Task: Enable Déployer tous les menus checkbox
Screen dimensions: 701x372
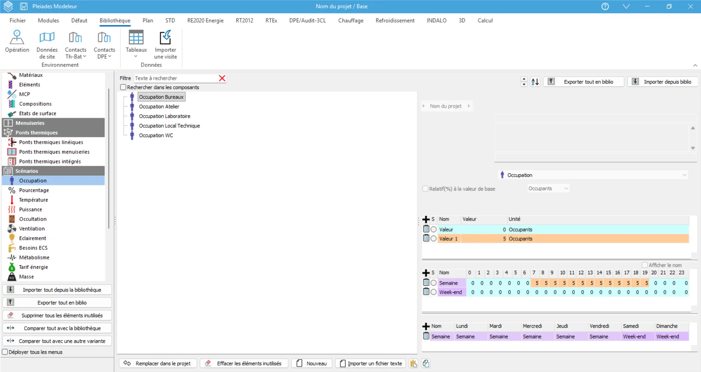Action: [x=5, y=352]
